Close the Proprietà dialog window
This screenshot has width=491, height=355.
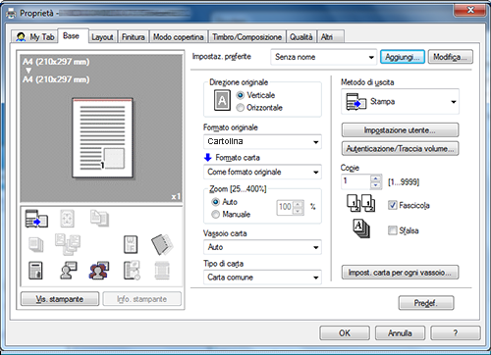pos(470,10)
